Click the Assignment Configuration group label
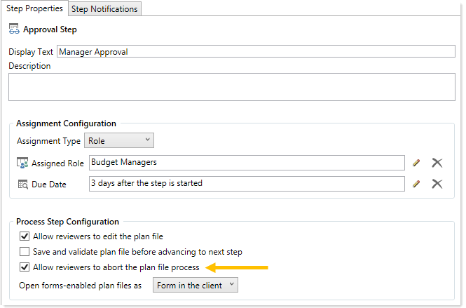 click(66, 123)
